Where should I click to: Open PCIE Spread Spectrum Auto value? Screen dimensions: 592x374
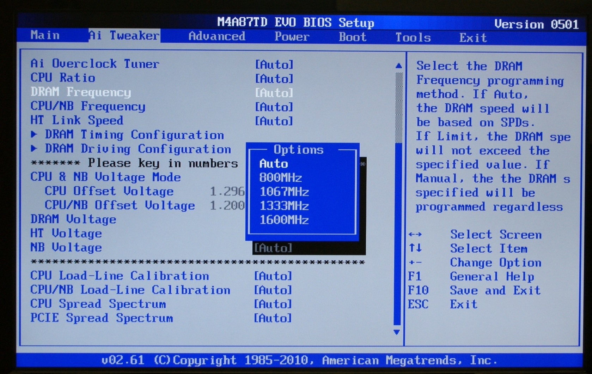pyautogui.click(x=273, y=318)
